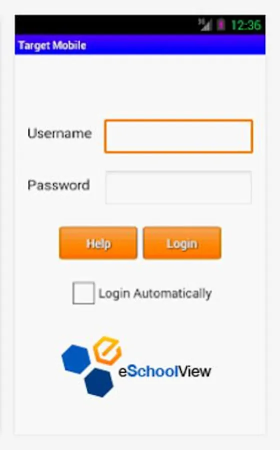Tap the 12:36 clock in status bar
The image size is (280, 450).
tap(246, 25)
